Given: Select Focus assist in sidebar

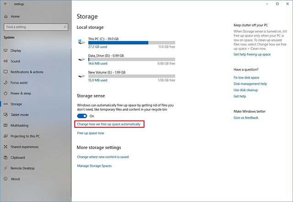Looking at the screenshot, I should [x=19, y=83].
